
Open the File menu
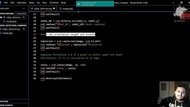(x=6, y=3)
